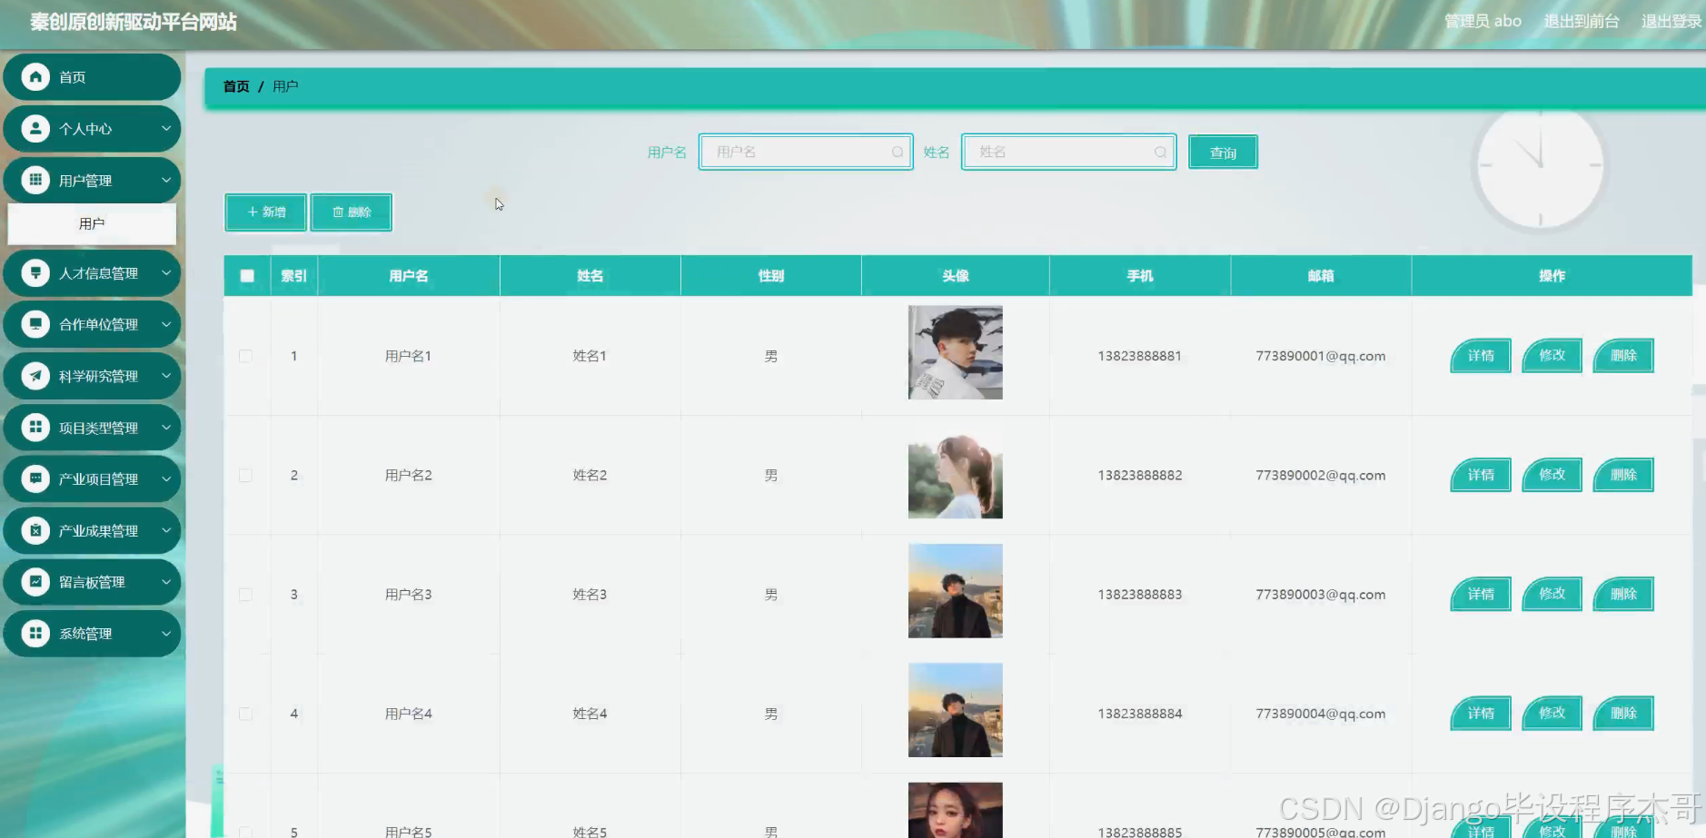Expand the 个人中心 menu chevron
The image size is (1706, 838).
pyautogui.click(x=166, y=128)
